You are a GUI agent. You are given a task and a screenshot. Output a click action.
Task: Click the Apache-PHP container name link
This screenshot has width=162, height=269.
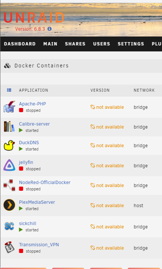coord(32,104)
